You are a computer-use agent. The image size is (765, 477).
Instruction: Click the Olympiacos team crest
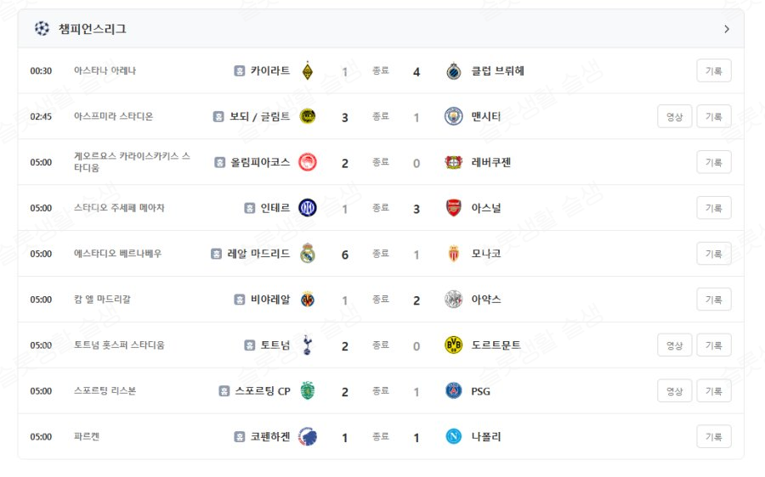tap(308, 162)
